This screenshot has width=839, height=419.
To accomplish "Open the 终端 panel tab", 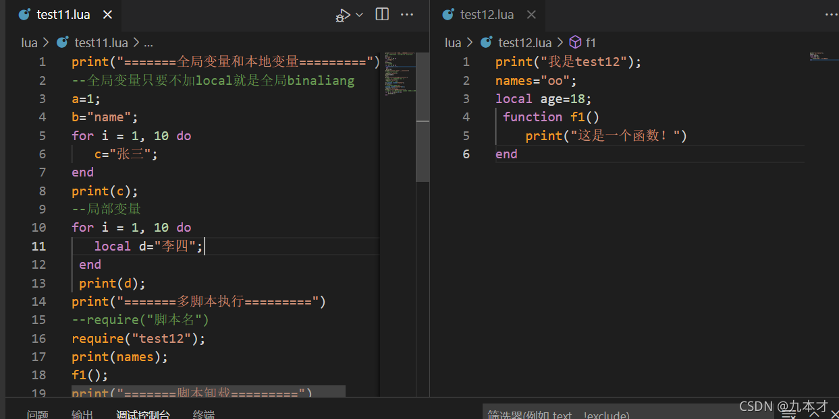I will (204, 414).
